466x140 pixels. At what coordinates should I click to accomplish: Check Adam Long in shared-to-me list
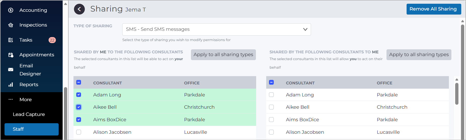271,95
